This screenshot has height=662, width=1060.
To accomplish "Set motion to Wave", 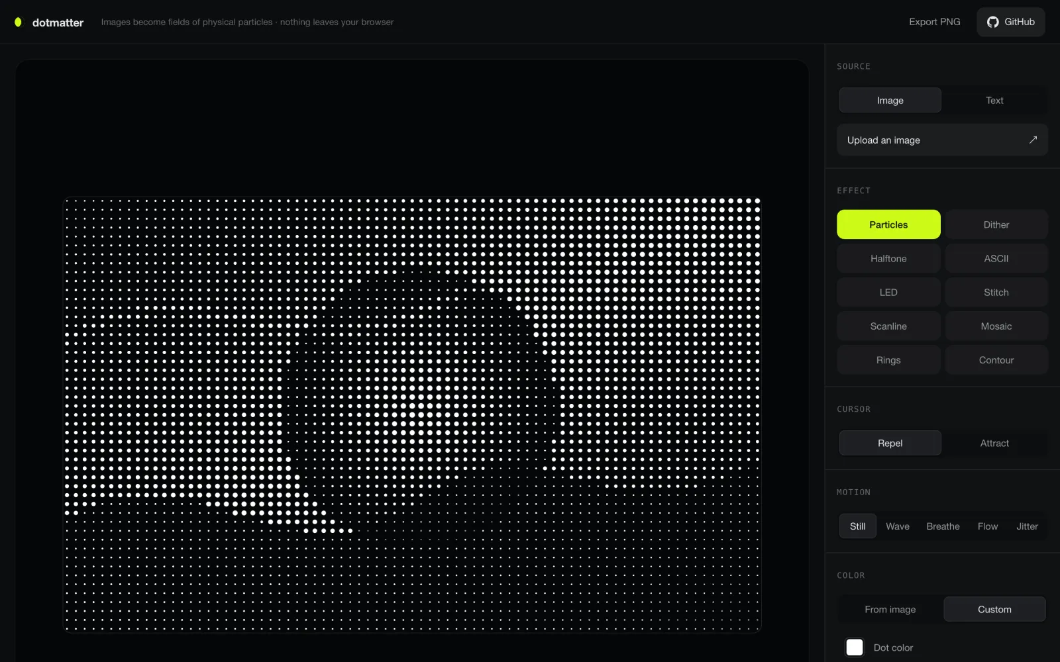I will [898, 526].
